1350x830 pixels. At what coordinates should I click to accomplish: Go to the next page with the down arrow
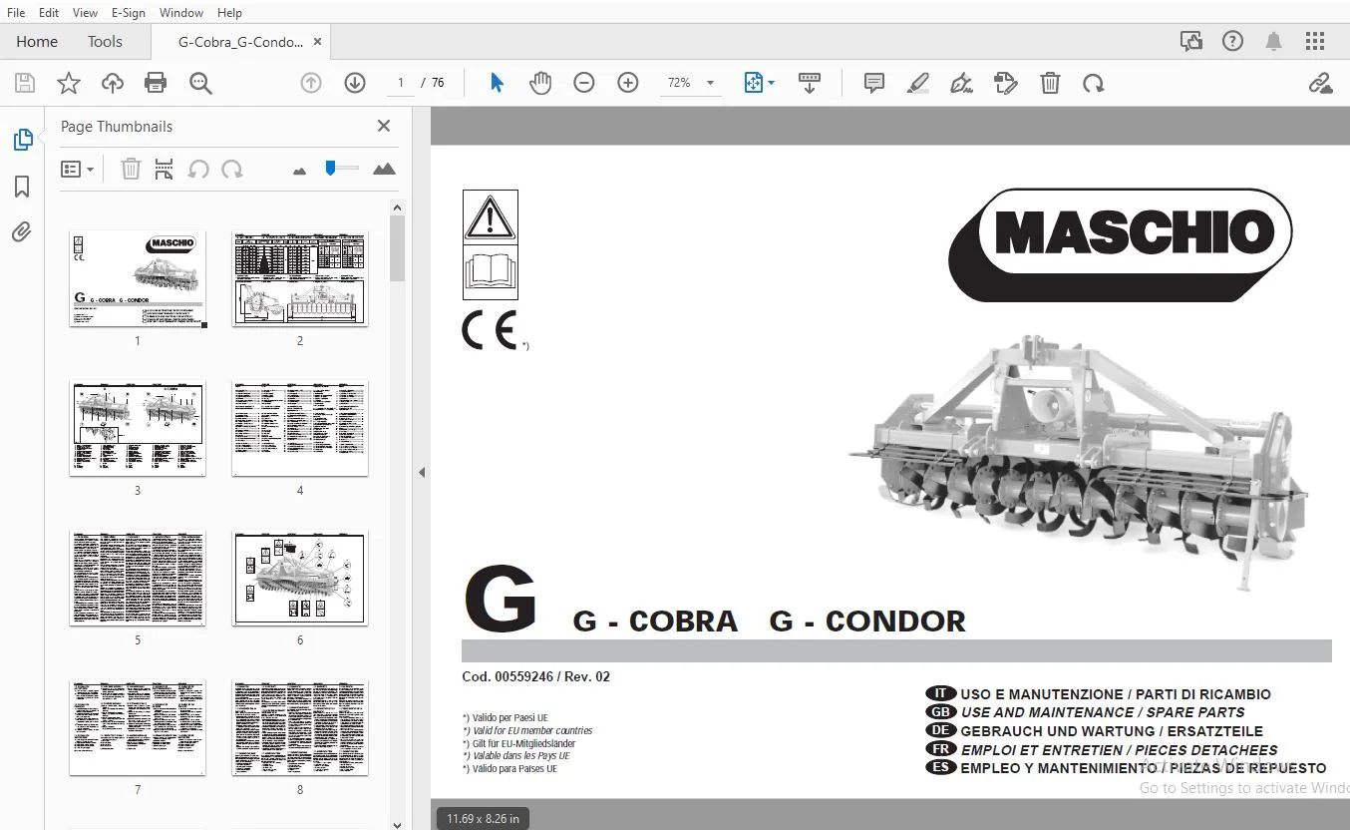tap(355, 83)
